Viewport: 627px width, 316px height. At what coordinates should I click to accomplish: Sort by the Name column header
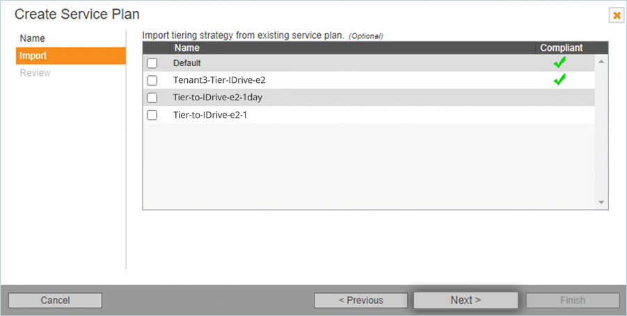[186, 47]
